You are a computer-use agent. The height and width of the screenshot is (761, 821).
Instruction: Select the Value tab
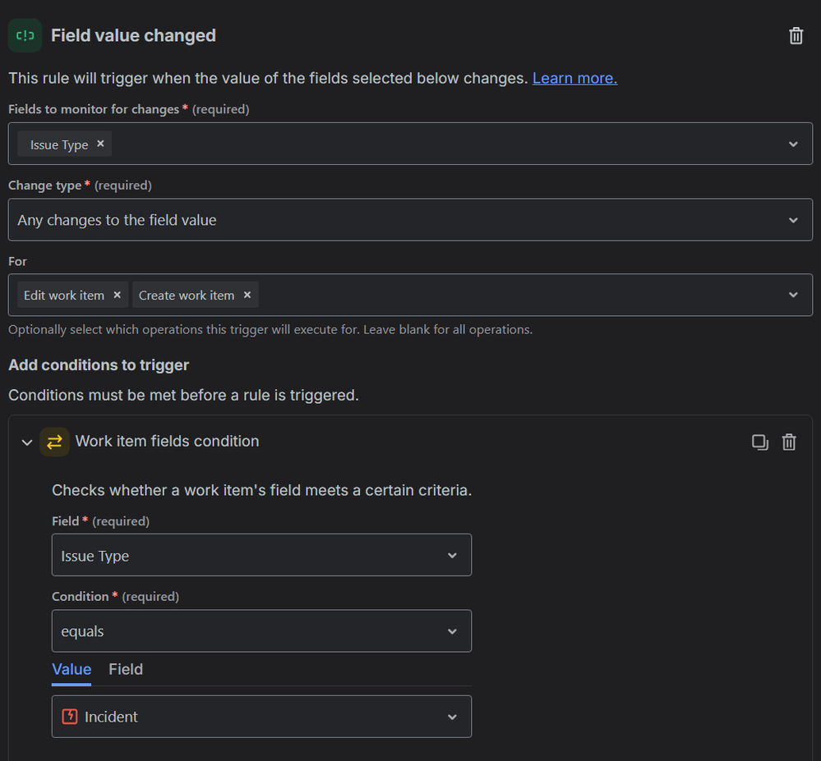pos(71,669)
